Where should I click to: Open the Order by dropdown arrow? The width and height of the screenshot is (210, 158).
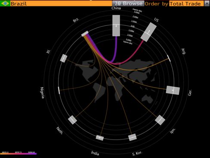(207, 3)
